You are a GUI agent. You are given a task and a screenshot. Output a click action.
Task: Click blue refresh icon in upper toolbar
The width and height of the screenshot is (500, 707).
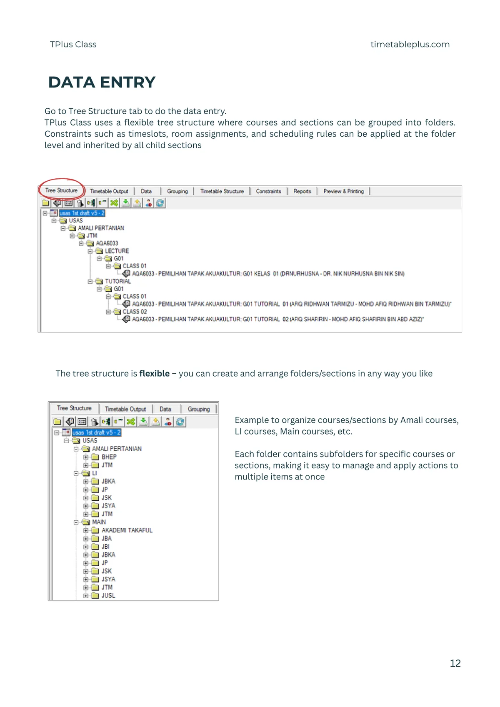(x=160, y=203)
